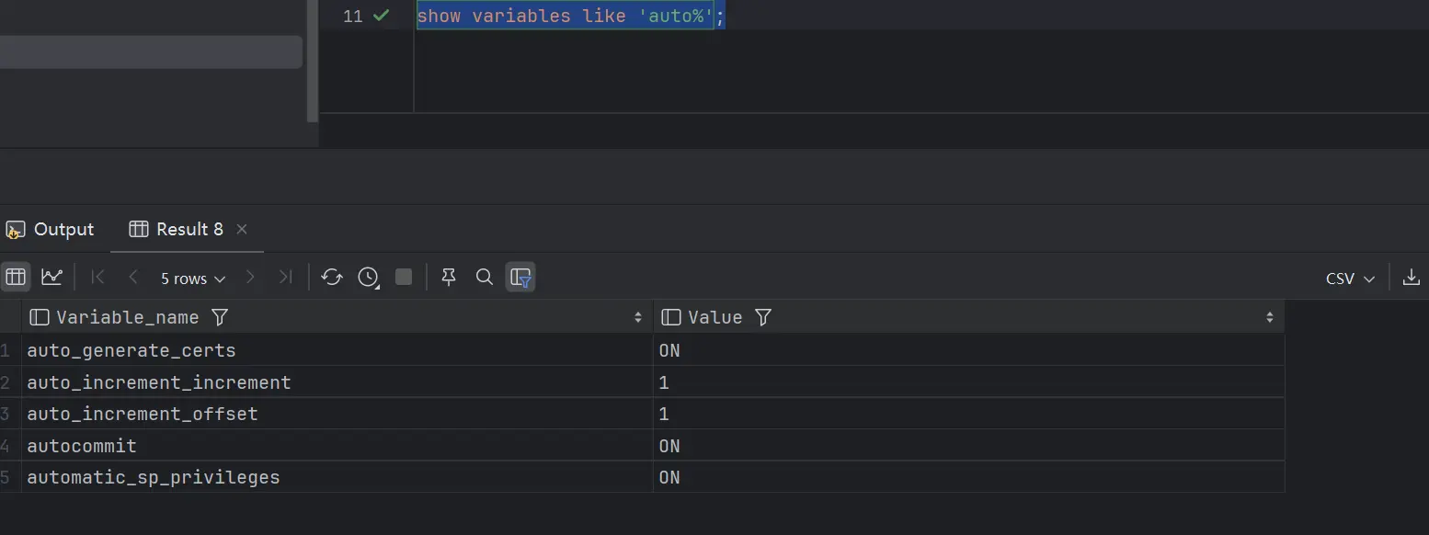
Task: Click the green checkmark on line 11
Action: pos(381,16)
